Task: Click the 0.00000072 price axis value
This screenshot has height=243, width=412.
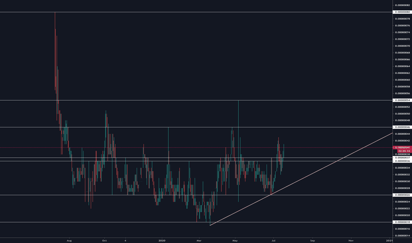Action: pos(403,39)
